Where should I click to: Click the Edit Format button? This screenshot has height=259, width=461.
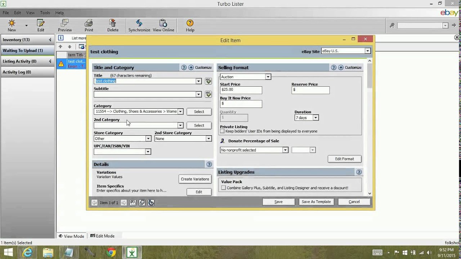pos(344,159)
